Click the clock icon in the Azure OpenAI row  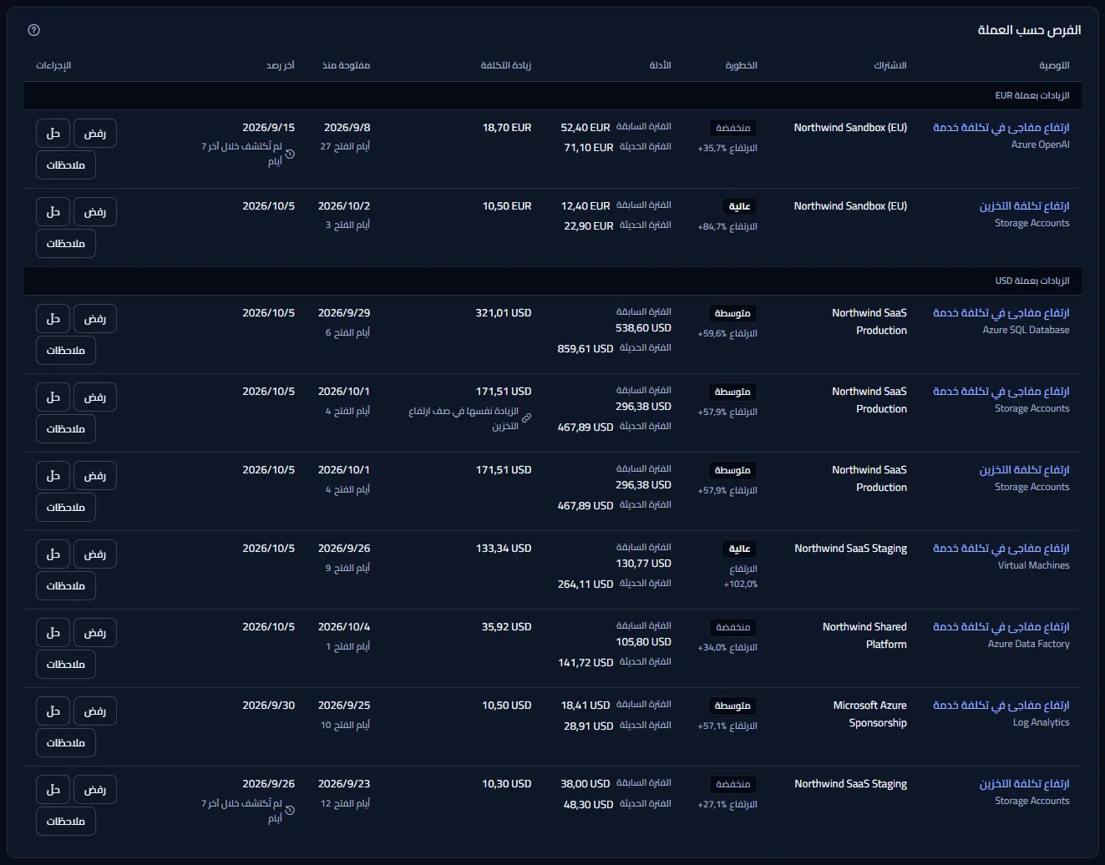[x=290, y=154]
